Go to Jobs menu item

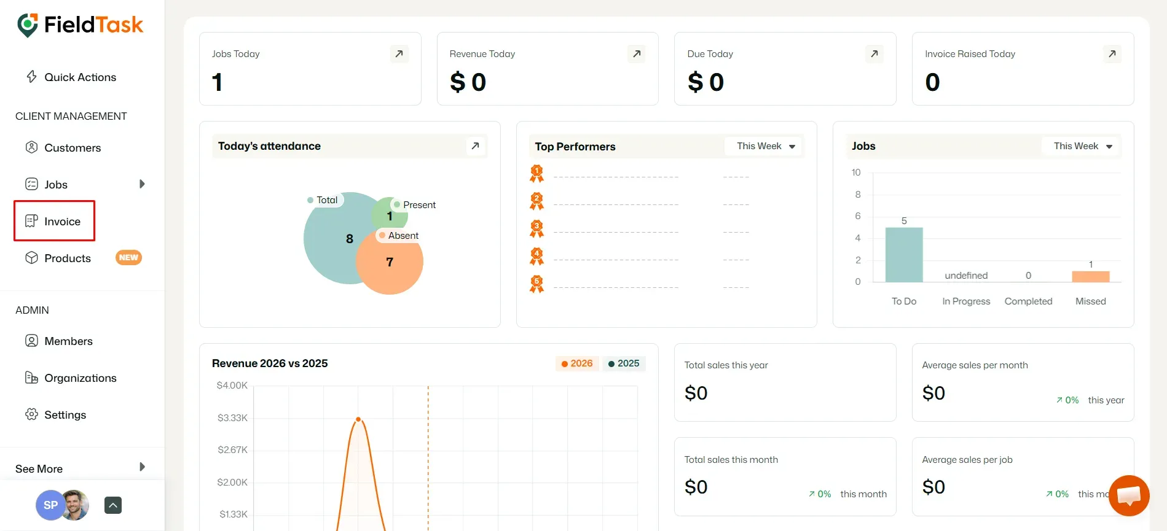(56, 185)
